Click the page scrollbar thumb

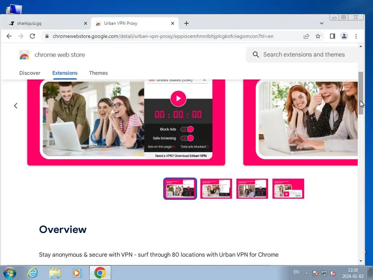point(361,93)
